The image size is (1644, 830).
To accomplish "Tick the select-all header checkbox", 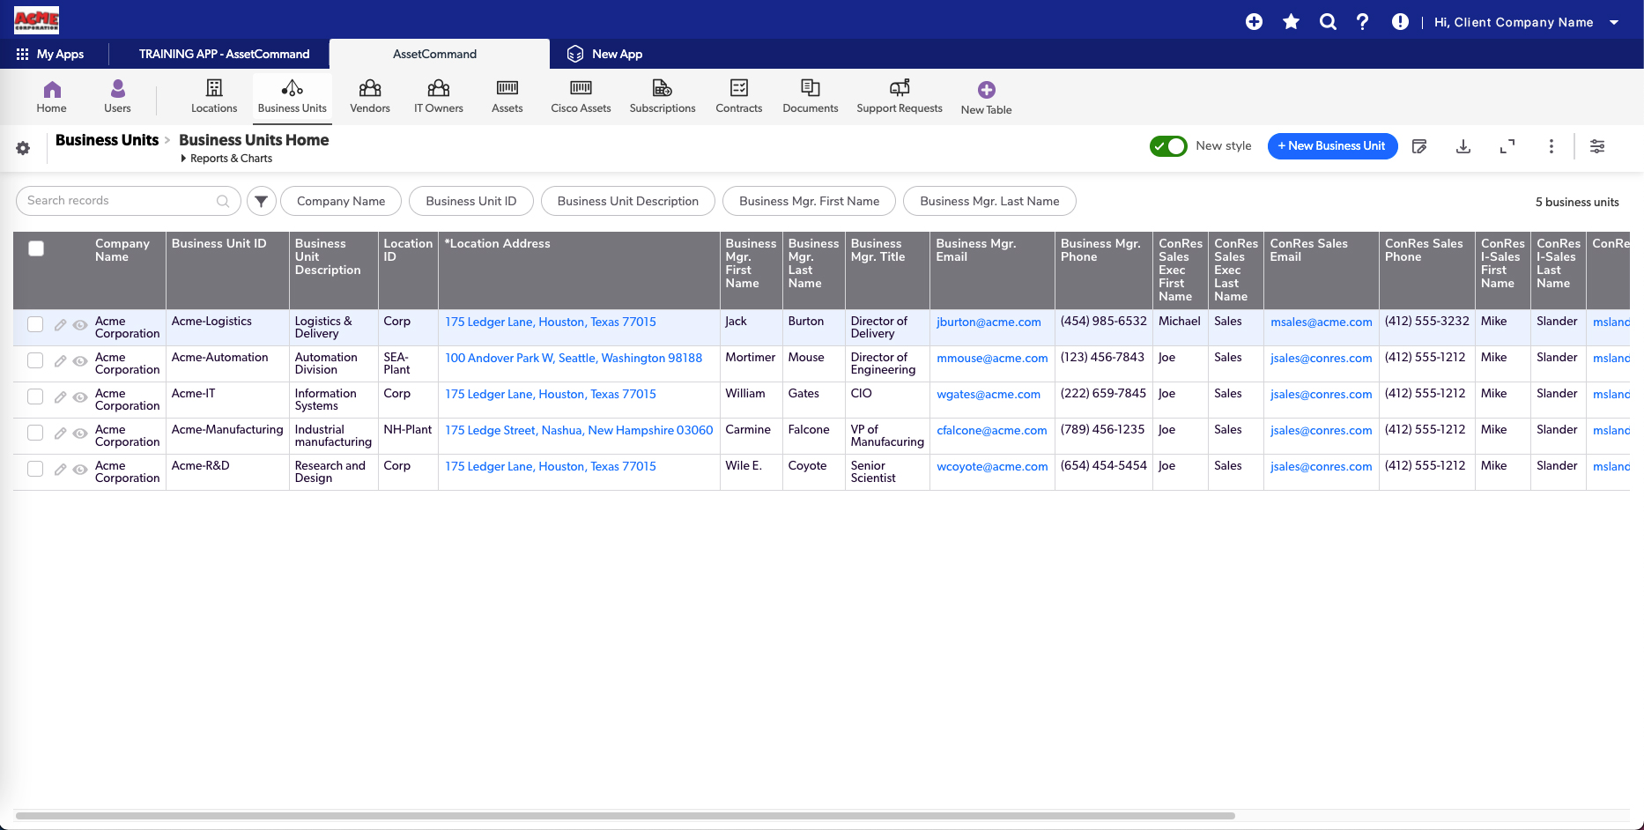I will coord(36,248).
